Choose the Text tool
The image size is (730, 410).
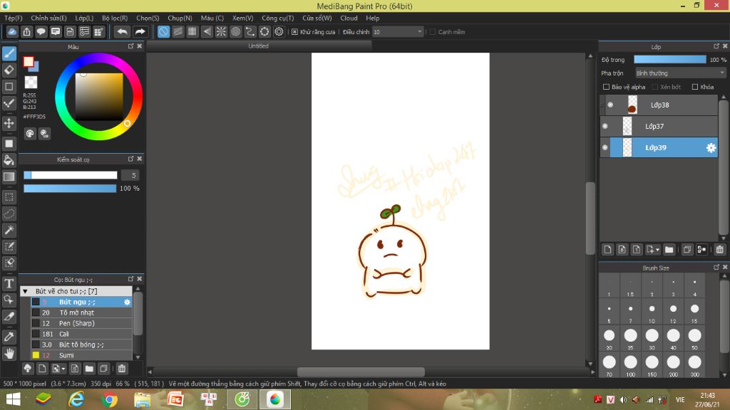pyautogui.click(x=9, y=283)
